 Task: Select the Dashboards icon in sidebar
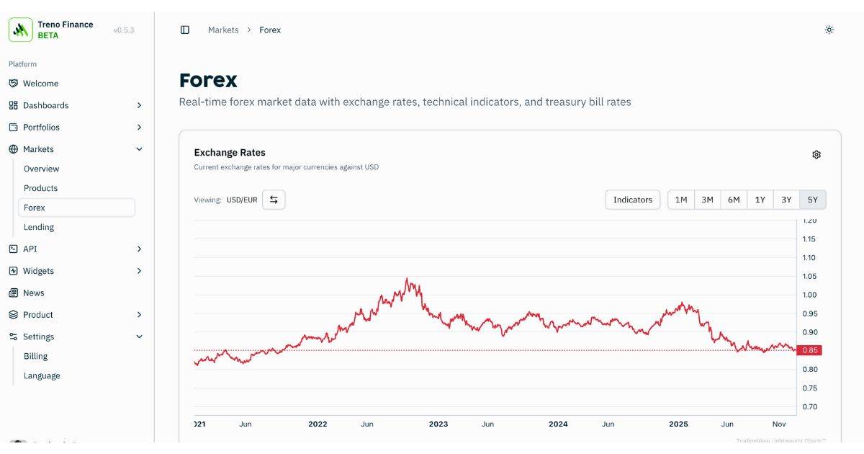pos(13,104)
